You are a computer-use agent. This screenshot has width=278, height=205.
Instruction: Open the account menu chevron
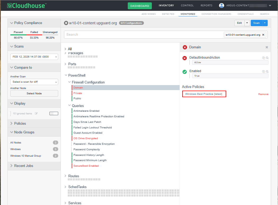[270, 6]
